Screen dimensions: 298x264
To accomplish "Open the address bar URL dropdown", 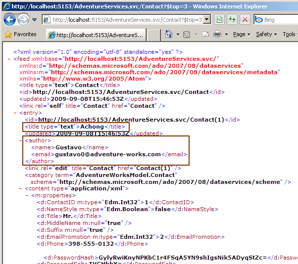I will coord(207,20).
